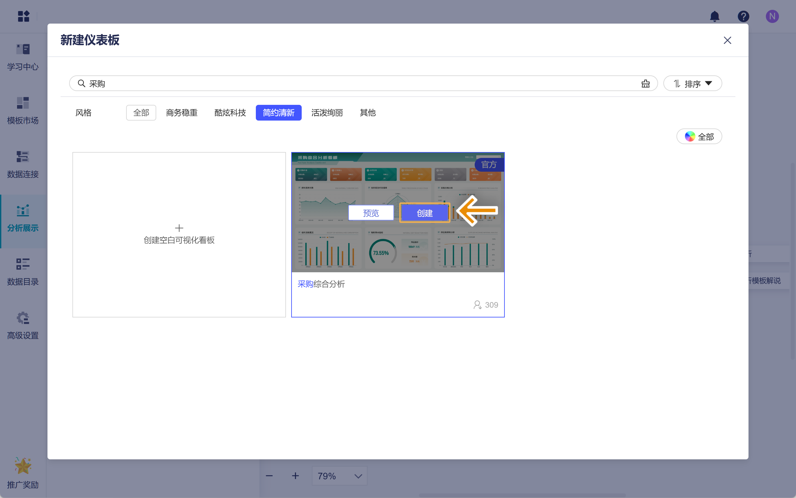
Task: Select the 全部 style filter
Action: click(141, 113)
